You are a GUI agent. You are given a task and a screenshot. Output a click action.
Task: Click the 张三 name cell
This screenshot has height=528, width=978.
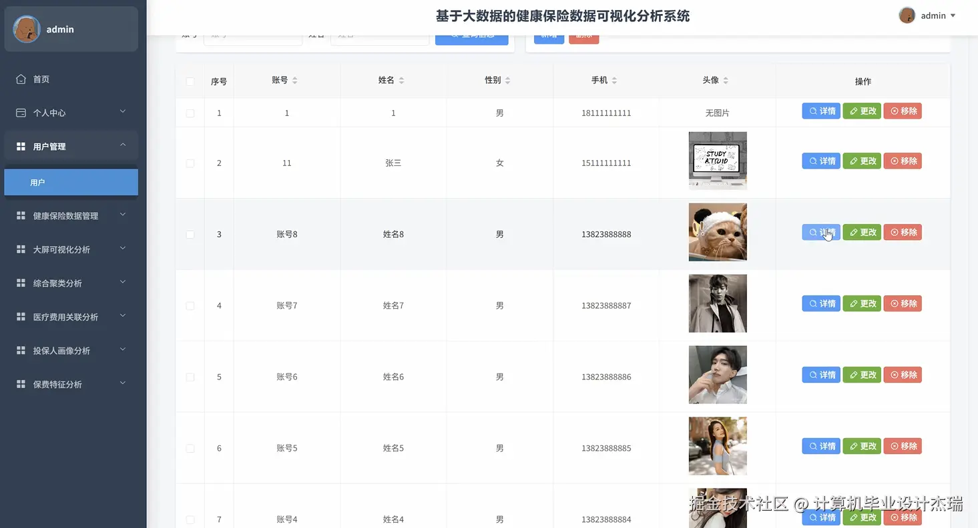tap(393, 163)
